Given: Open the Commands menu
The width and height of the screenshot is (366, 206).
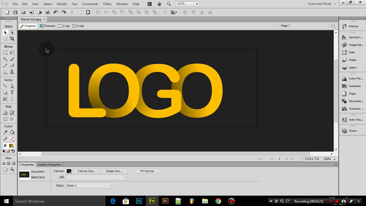Looking at the screenshot, I should pyautogui.click(x=90, y=4).
